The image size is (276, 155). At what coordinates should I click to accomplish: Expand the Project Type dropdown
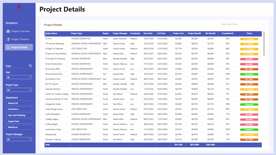click(19, 90)
